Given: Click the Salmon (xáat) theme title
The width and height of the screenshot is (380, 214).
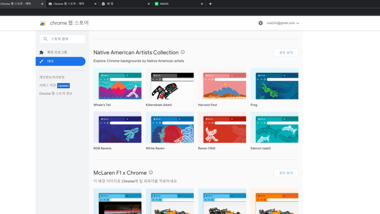Looking at the screenshot, I should pos(261,148).
